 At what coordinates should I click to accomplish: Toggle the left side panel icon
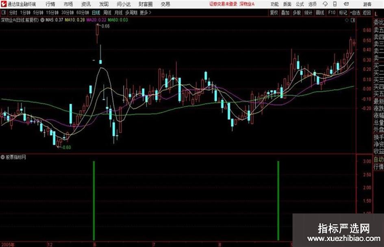click(3, 13)
